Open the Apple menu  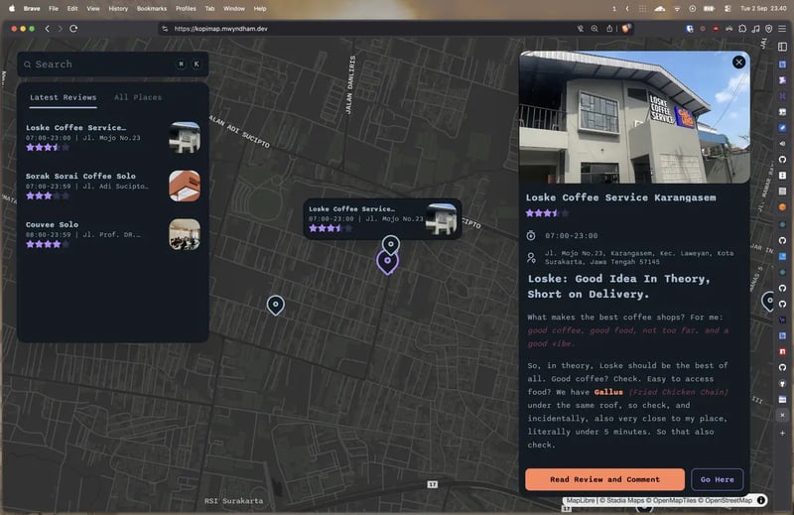(x=12, y=9)
